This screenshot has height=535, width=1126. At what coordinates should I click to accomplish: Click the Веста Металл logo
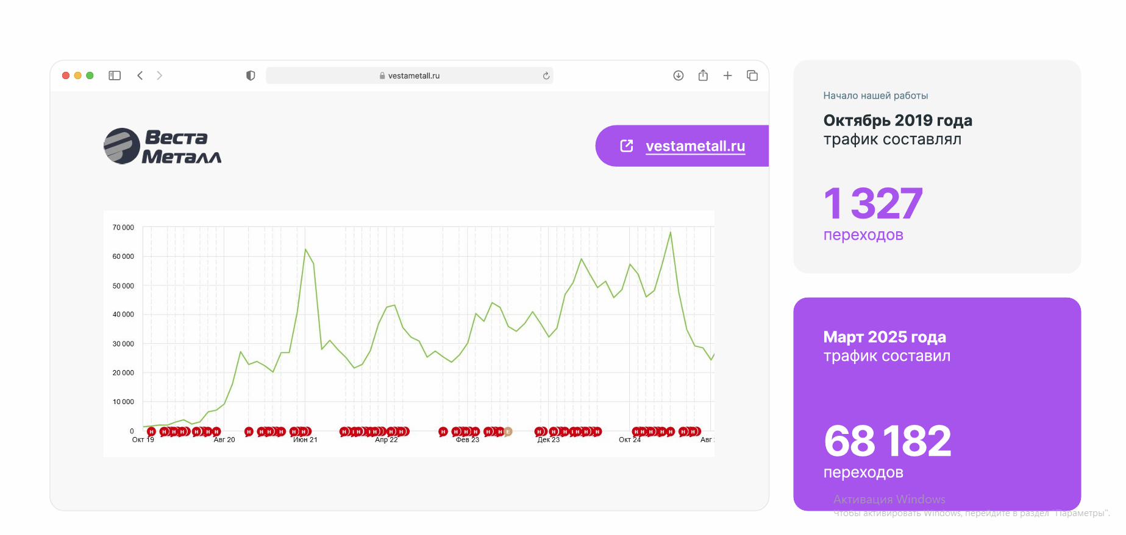163,147
